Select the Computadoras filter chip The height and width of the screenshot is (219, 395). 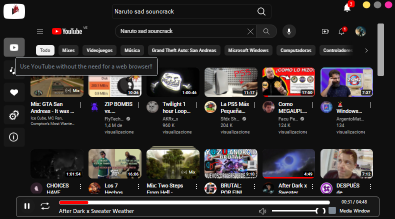coord(295,50)
